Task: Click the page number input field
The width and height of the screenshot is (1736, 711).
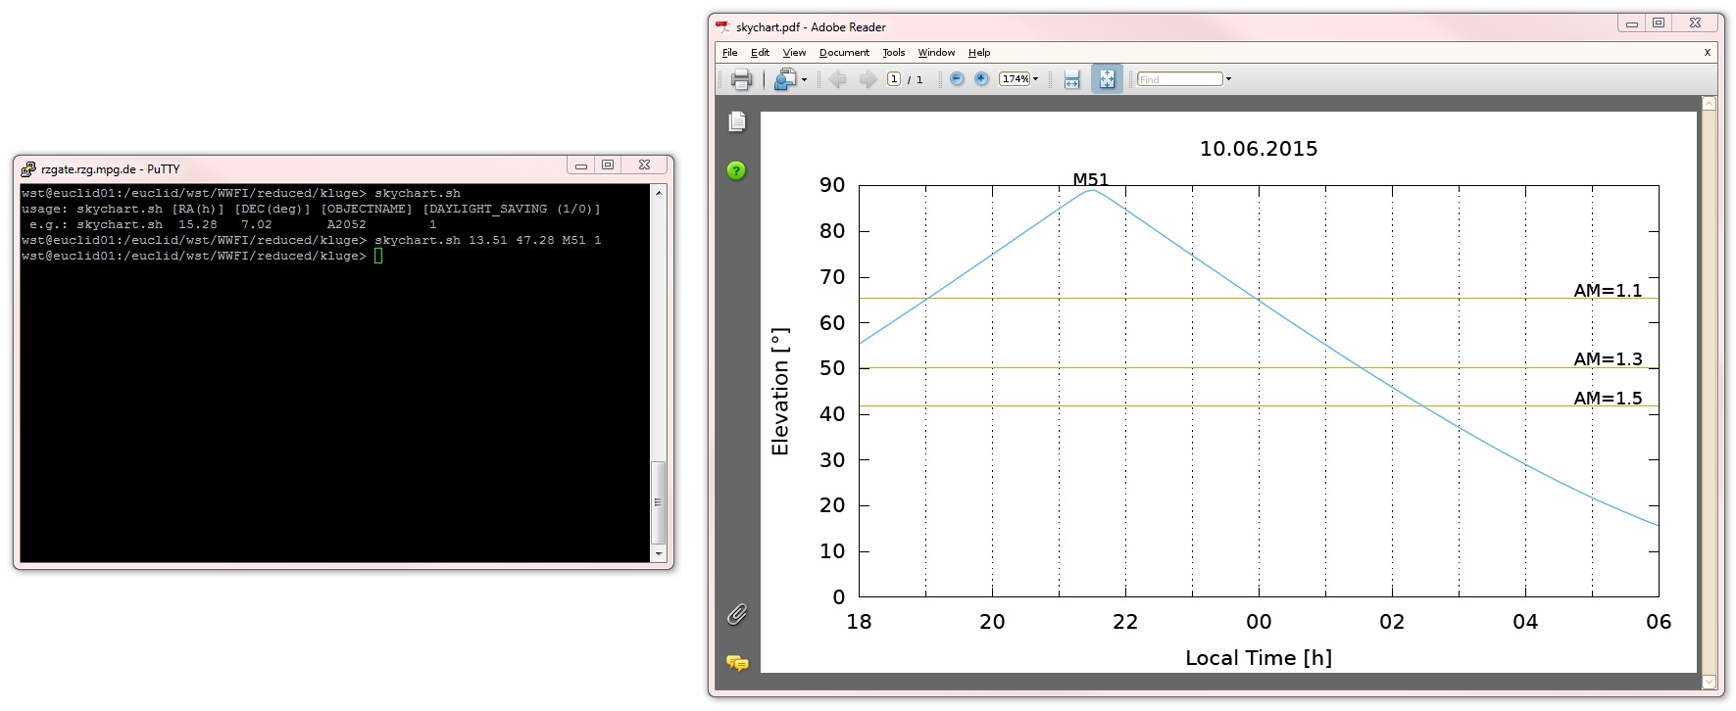Action: [894, 79]
